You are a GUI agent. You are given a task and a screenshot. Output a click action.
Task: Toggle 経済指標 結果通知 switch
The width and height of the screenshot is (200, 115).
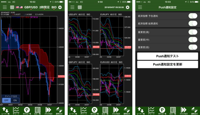193,24
